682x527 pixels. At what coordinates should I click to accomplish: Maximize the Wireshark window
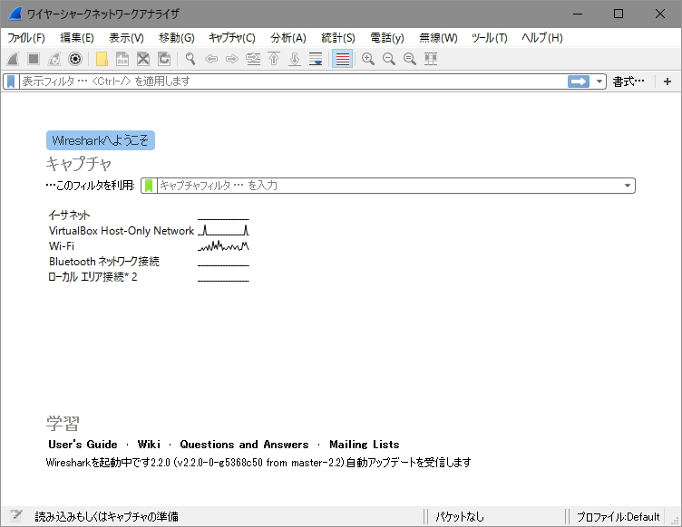coord(619,14)
